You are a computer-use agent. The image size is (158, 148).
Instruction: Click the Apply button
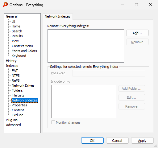click(x=142, y=141)
